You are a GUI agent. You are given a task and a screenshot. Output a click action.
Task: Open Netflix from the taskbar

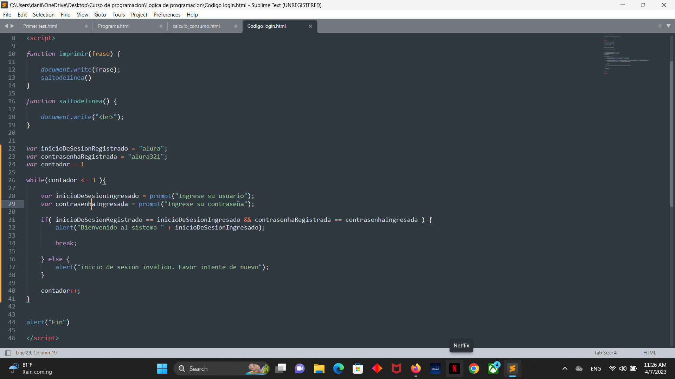pyautogui.click(x=455, y=368)
